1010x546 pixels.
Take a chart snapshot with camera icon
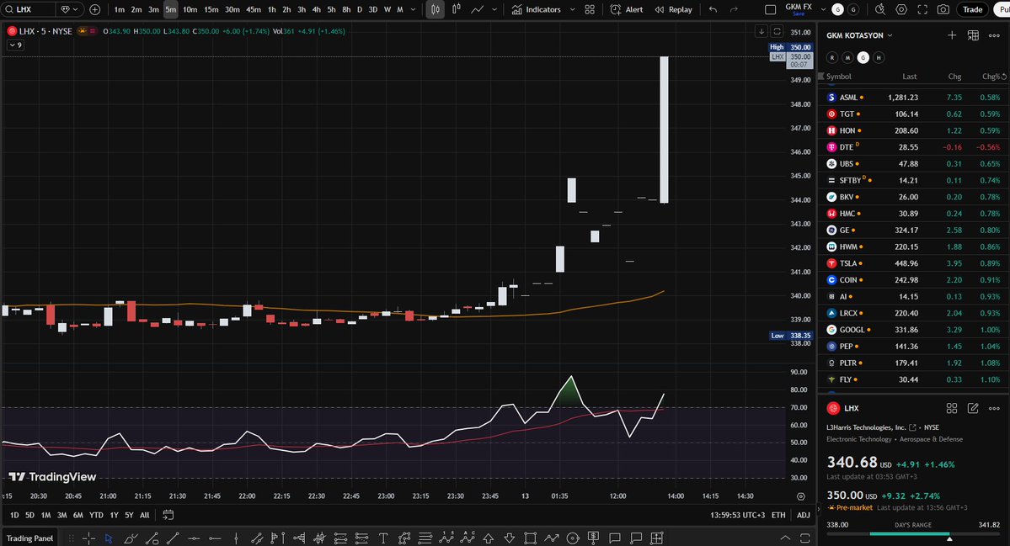[x=943, y=9]
